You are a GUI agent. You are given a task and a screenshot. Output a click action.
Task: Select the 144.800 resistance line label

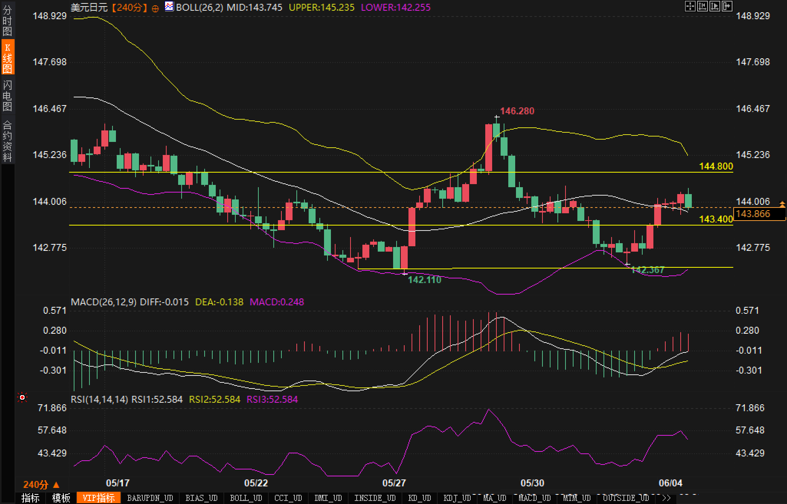point(716,166)
